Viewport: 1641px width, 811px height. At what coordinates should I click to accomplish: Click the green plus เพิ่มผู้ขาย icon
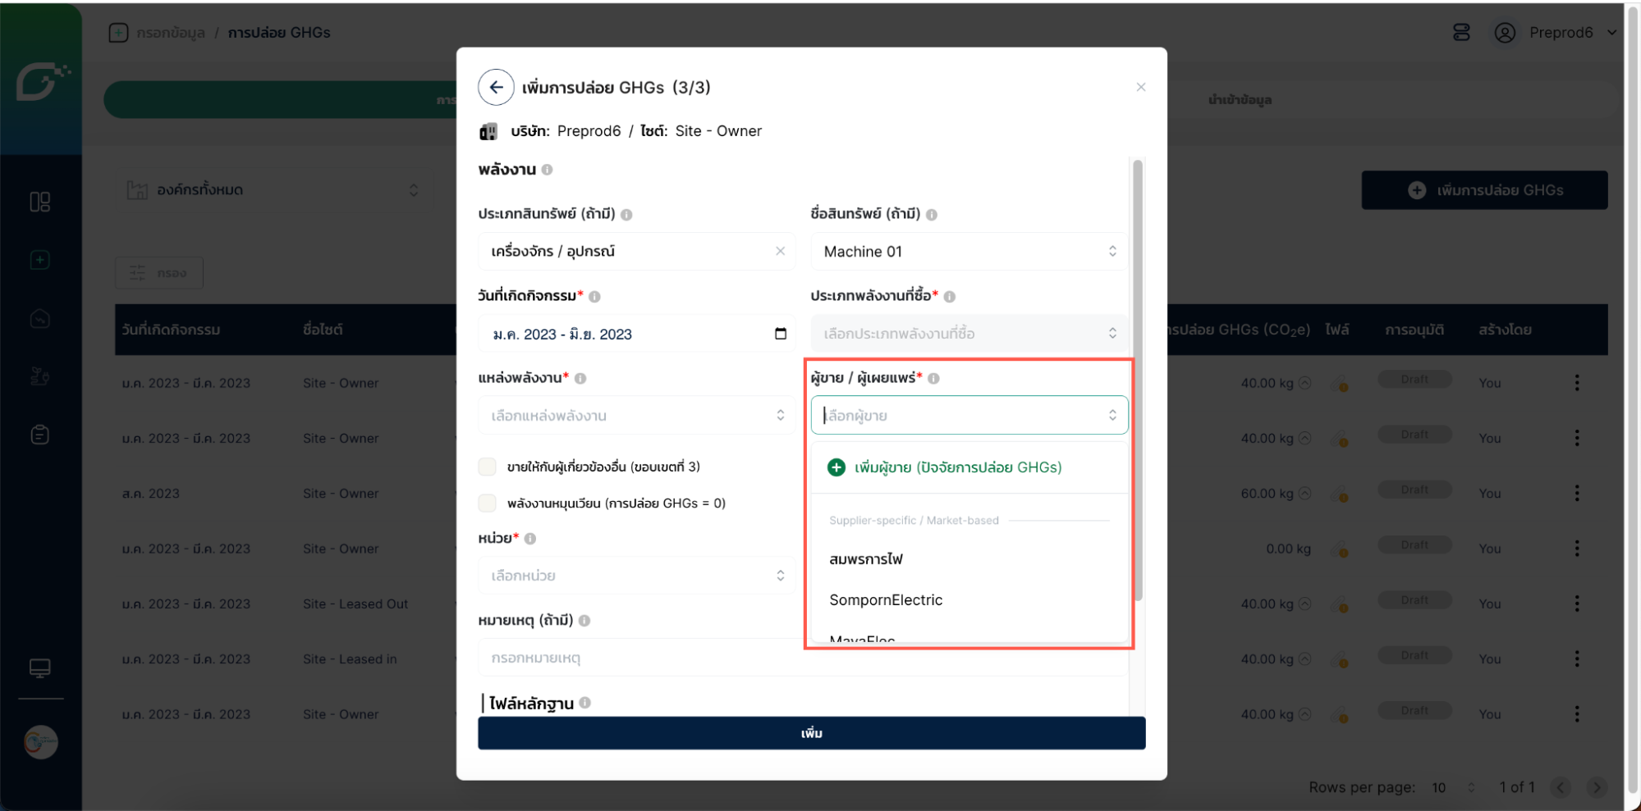pos(837,467)
